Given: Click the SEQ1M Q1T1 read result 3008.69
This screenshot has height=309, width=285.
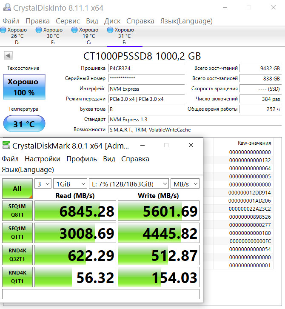Looking at the screenshot, I should click(x=75, y=233).
